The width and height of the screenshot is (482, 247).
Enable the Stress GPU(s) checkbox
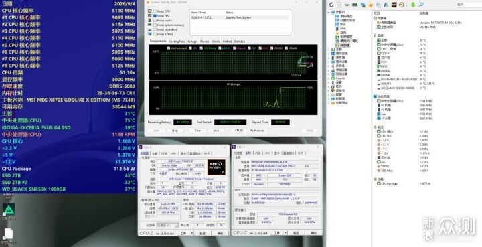155,34
